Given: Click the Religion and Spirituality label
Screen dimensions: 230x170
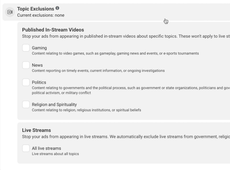Looking at the screenshot, I should pyautogui.click(x=54, y=104).
